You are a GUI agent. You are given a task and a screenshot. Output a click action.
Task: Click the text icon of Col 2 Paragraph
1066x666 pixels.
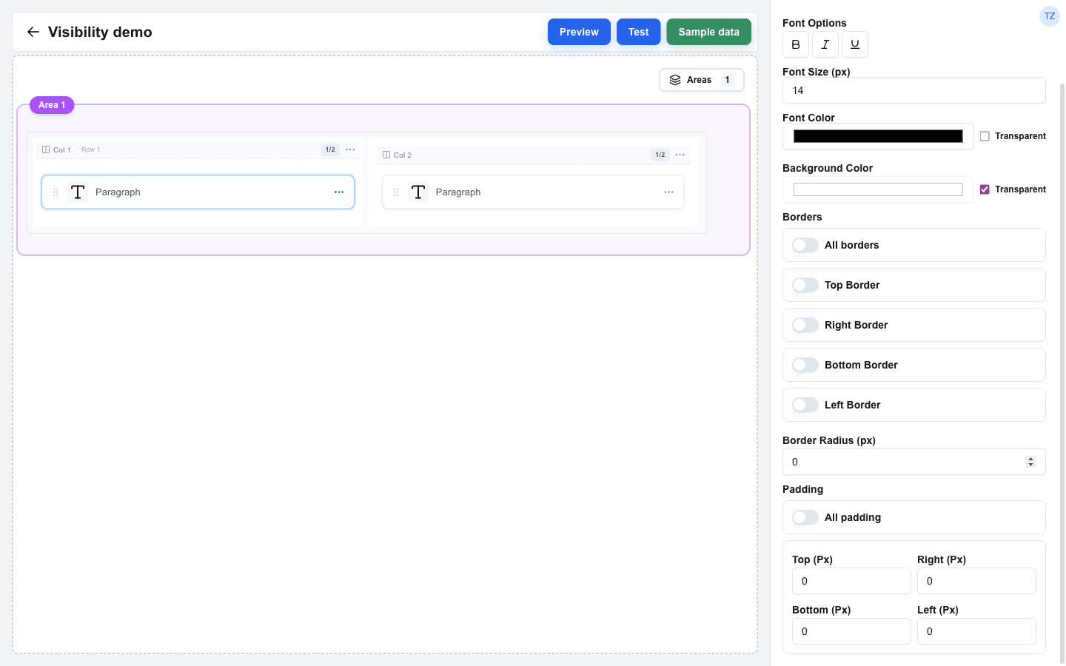[418, 192]
